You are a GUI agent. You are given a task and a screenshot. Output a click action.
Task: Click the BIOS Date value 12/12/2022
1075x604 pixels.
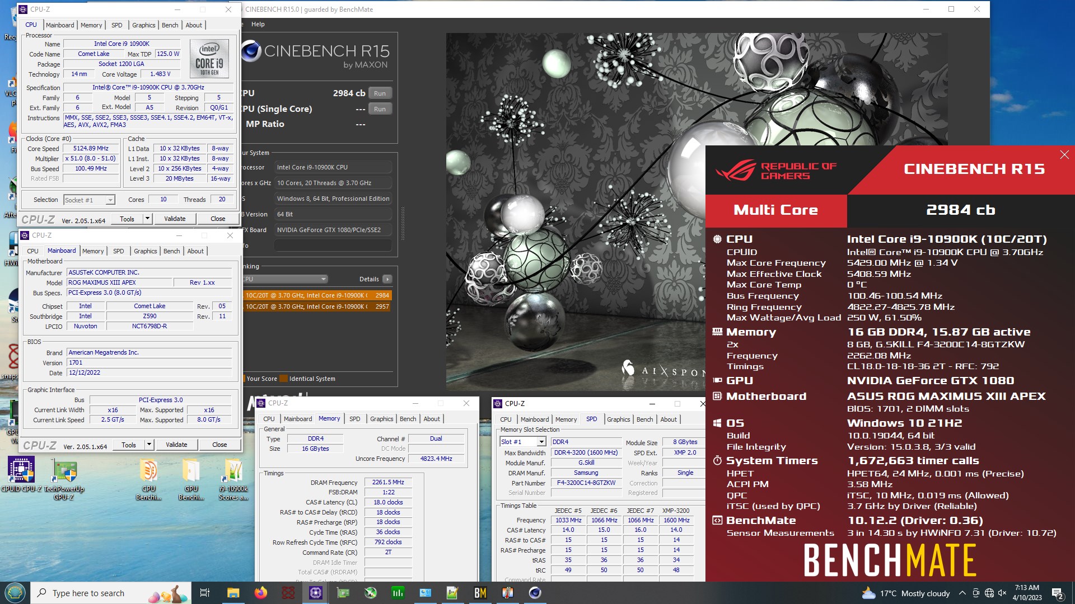coord(149,373)
